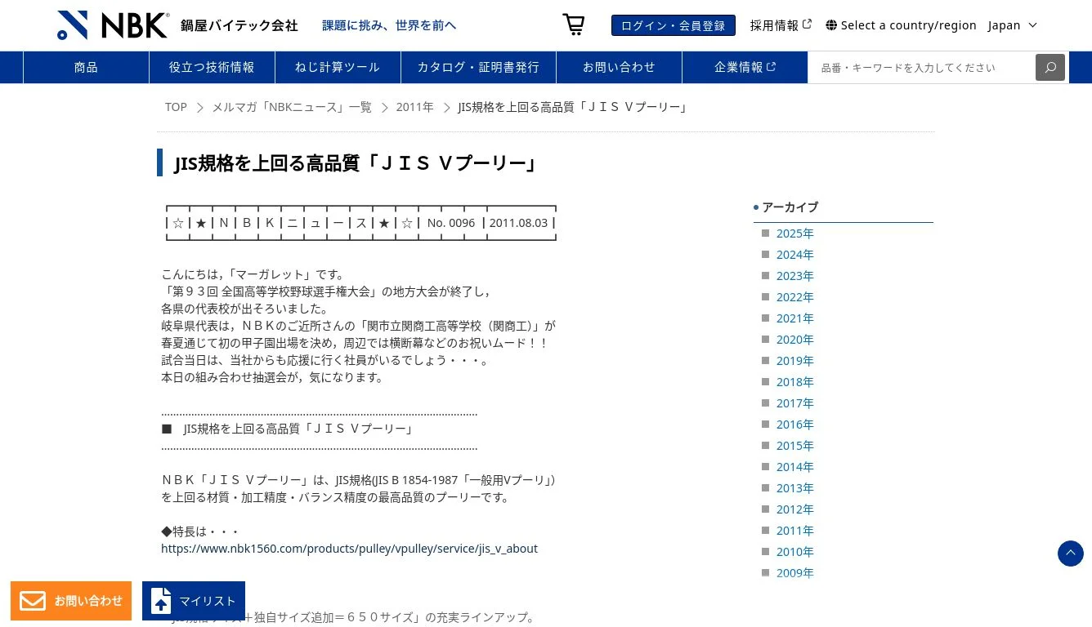Click the slogan 課題に挑み、世界を前へ
The image size is (1092, 627).
pos(389,25)
